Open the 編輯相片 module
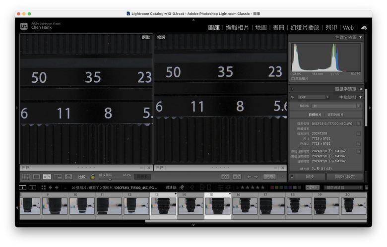 237,28
